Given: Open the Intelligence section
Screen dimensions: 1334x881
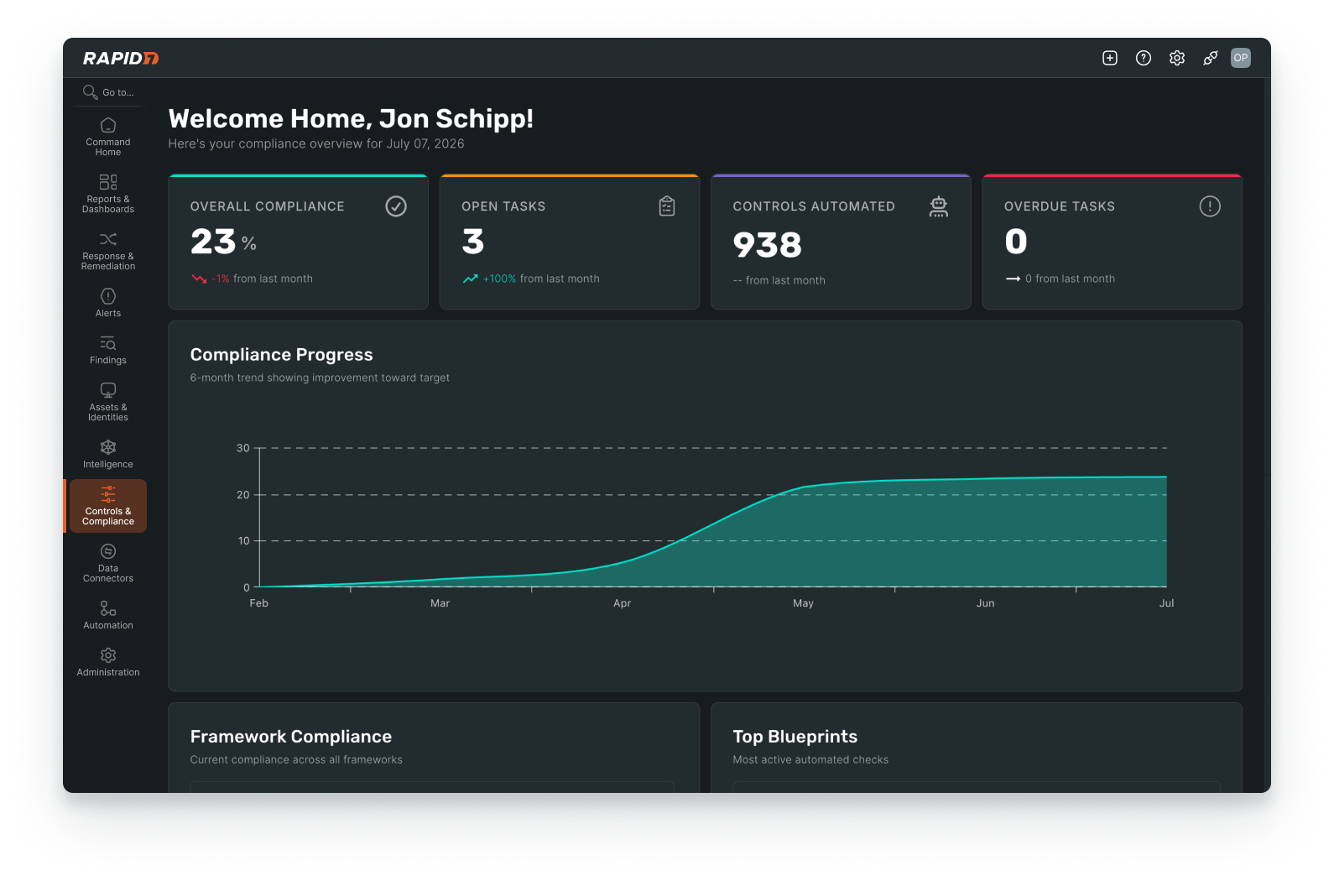Looking at the screenshot, I should [108, 454].
